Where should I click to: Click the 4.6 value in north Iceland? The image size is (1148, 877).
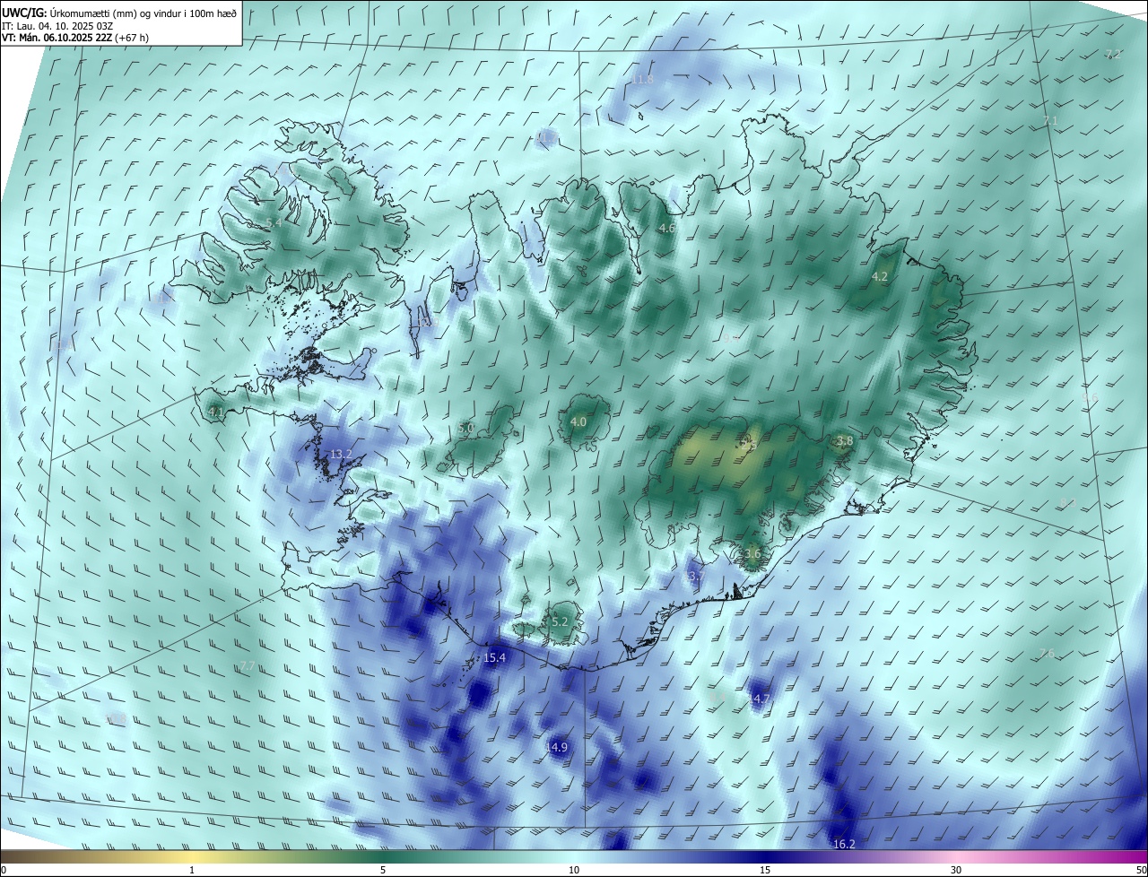pyautogui.click(x=666, y=229)
